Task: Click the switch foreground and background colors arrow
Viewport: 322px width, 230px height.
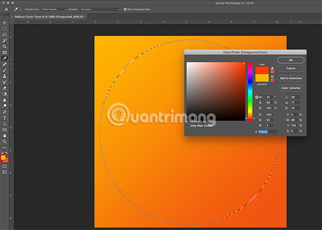Action: coord(6,153)
